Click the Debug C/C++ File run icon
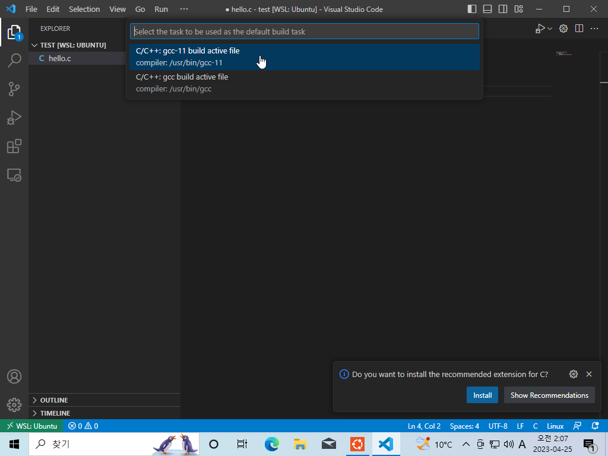 coord(540,28)
